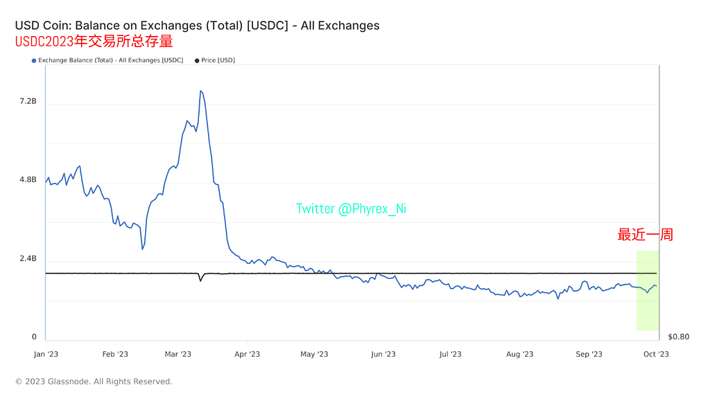Click the Jan '23 axis label
The width and height of the screenshot is (710, 399).
(x=46, y=354)
